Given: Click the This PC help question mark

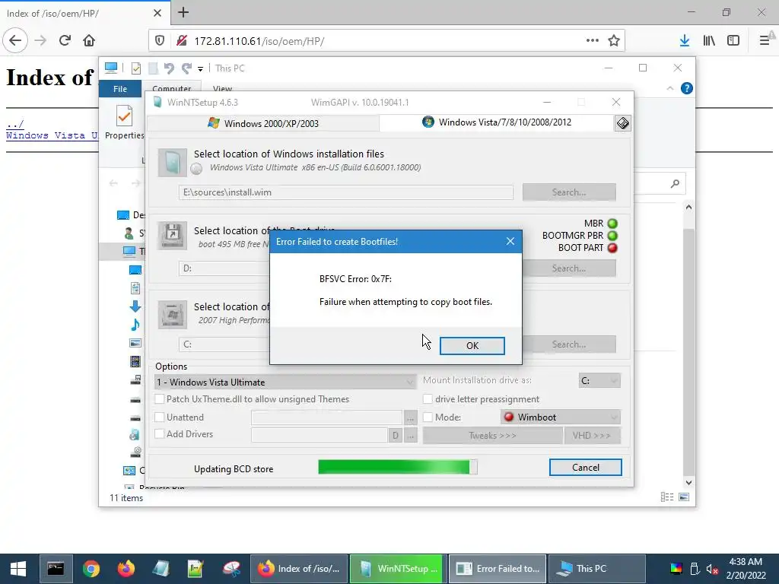Looking at the screenshot, I should click(687, 88).
